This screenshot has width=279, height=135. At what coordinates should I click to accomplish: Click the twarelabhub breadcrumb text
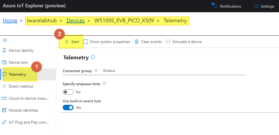(42, 21)
